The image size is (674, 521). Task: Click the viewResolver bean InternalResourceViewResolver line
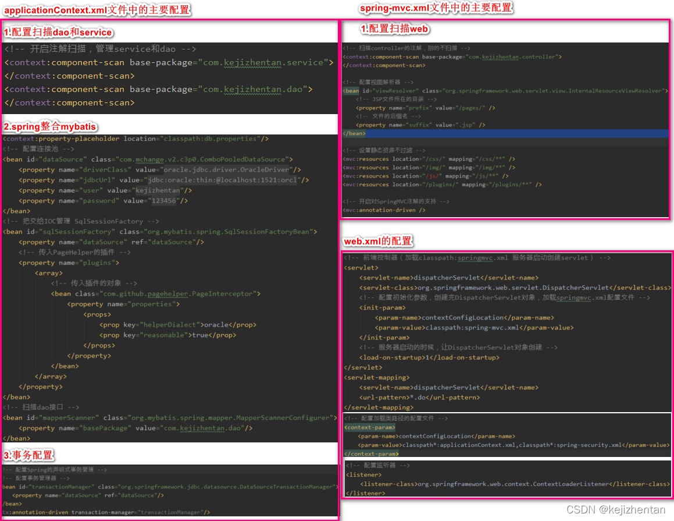point(505,90)
